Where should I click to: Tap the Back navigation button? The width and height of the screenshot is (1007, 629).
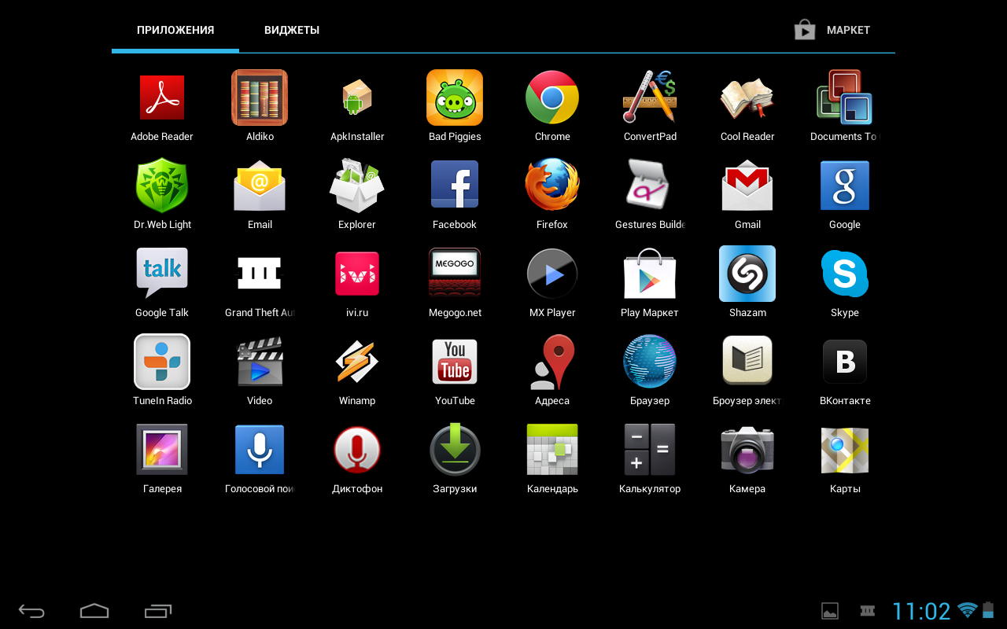pyautogui.click(x=31, y=611)
